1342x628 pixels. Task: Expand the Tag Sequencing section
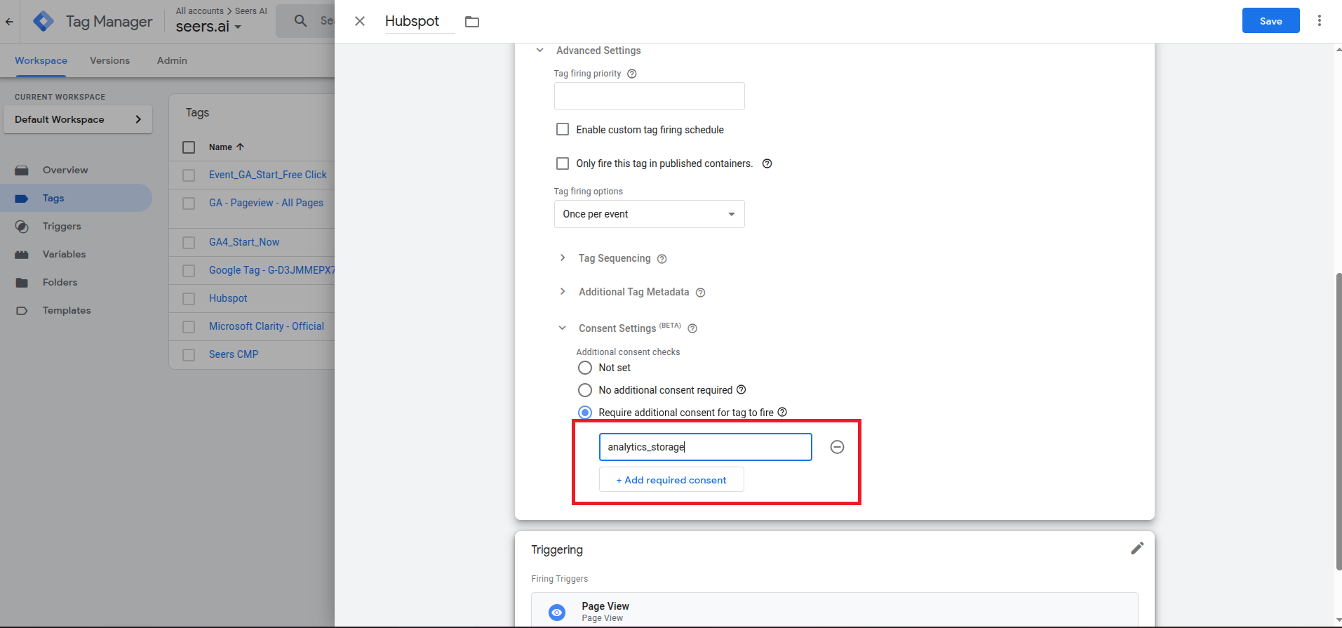(563, 258)
